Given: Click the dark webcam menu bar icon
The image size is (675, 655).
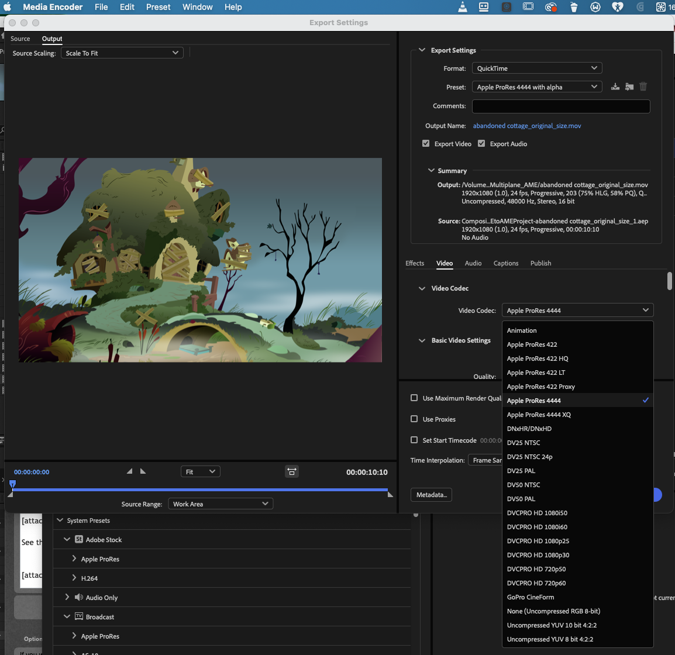Looking at the screenshot, I should (x=507, y=7).
